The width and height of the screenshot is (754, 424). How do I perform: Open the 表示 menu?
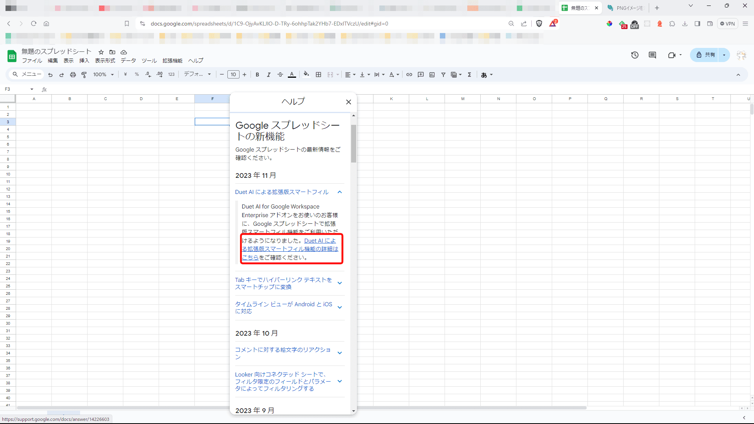(x=69, y=60)
